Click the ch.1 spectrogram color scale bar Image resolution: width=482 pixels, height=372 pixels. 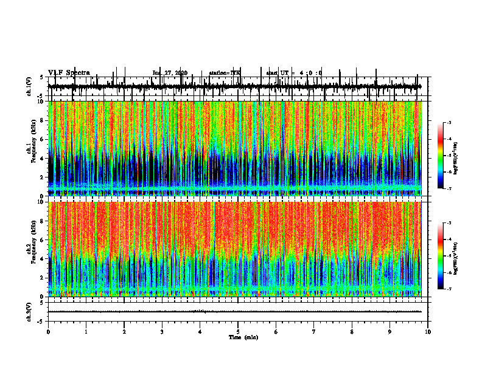click(441, 156)
